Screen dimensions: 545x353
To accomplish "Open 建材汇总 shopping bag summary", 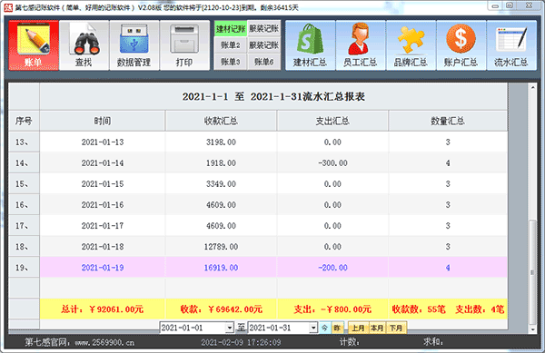I will (311, 45).
